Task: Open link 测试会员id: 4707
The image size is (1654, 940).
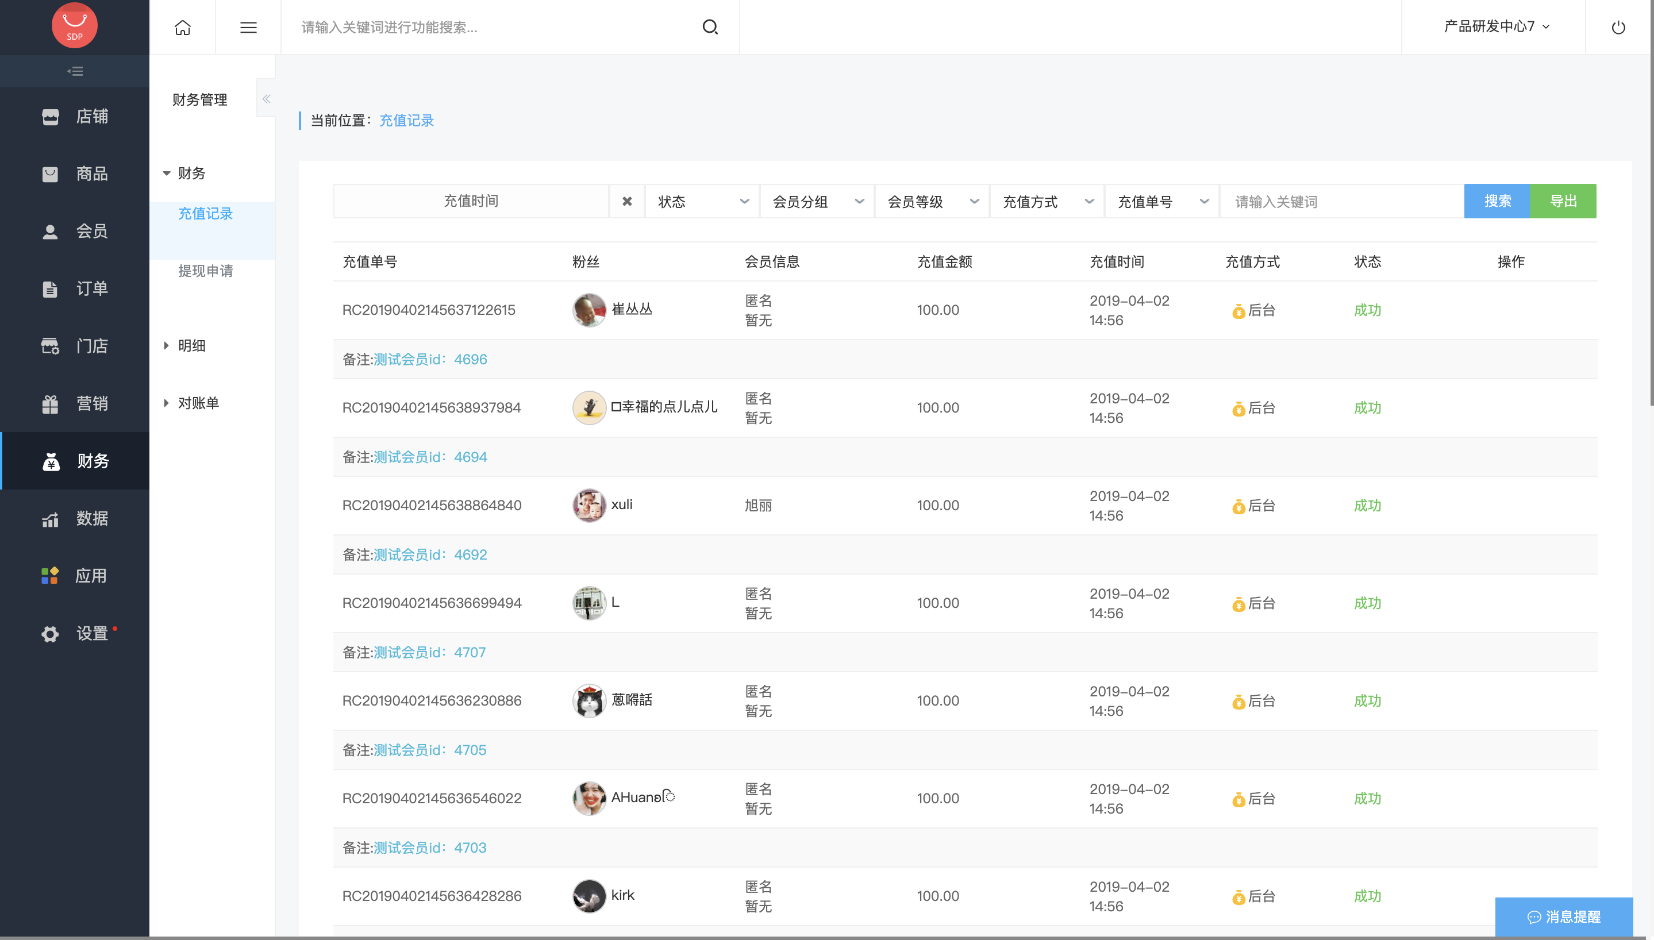Action: (429, 653)
